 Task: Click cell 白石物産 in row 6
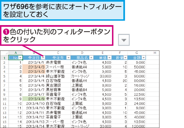point(58,81)
